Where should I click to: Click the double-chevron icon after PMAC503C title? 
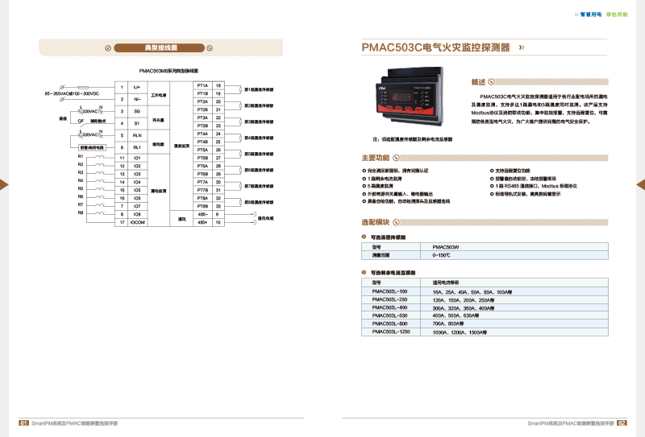coord(522,47)
